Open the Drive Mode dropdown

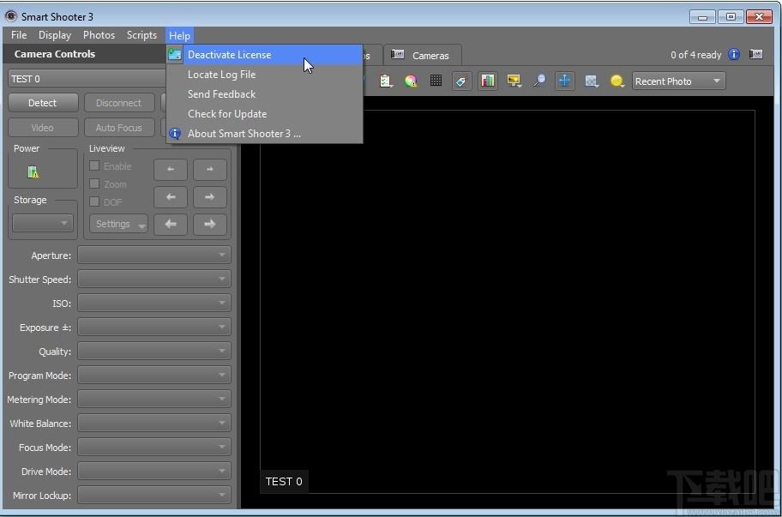pos(154,472)
